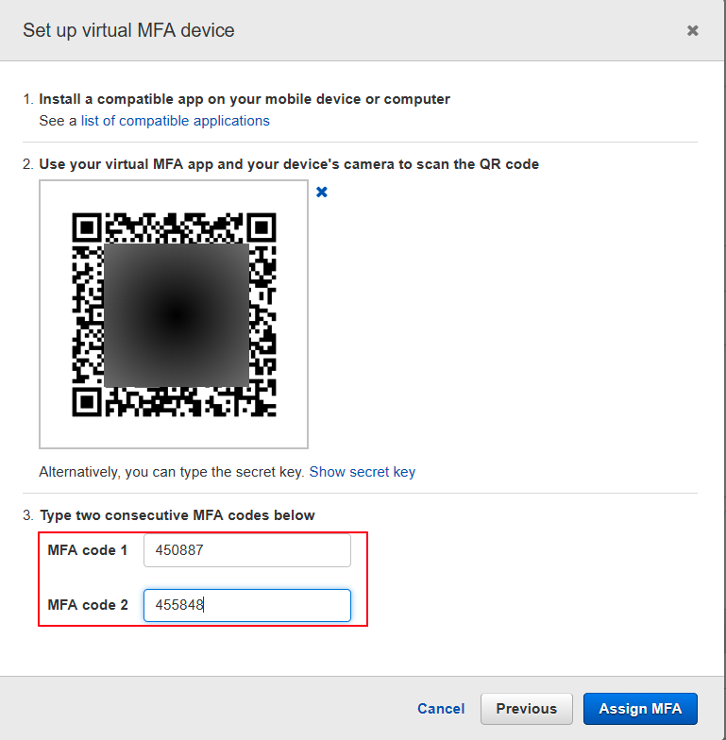Go back with the Previous button
The image size is (726, 740).
[x=527, y=708]
